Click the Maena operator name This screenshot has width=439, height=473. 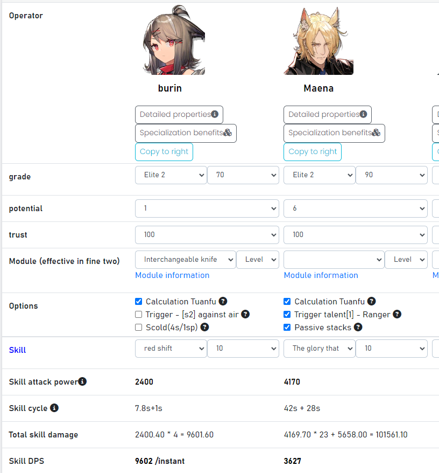pos(318,88)
